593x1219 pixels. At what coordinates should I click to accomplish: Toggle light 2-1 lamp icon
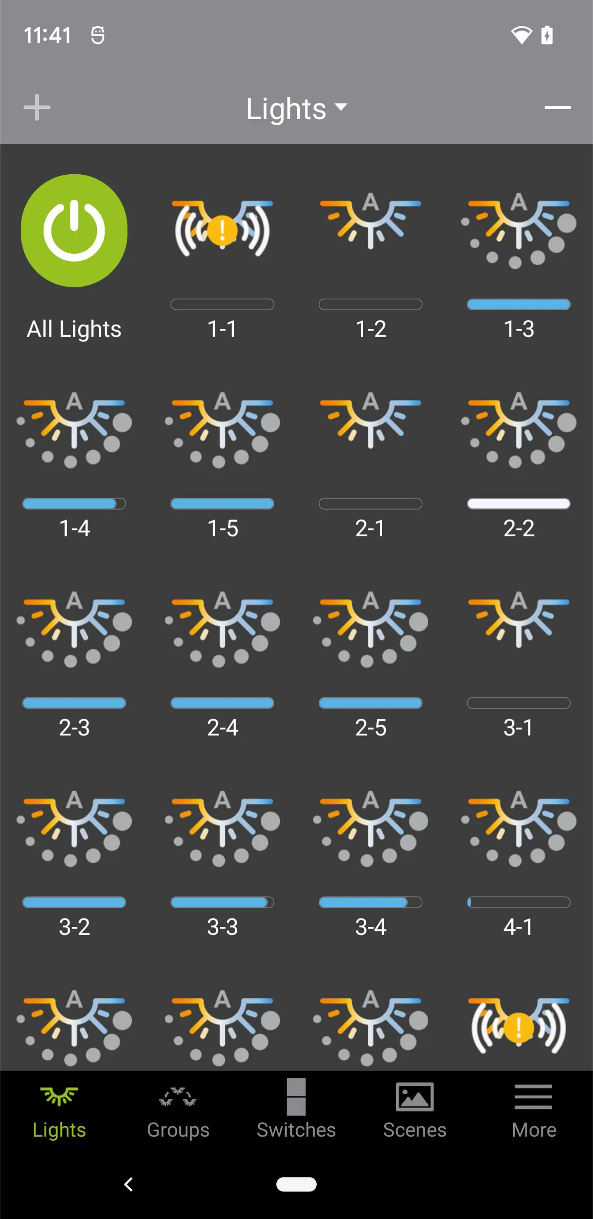click(370, 421)
